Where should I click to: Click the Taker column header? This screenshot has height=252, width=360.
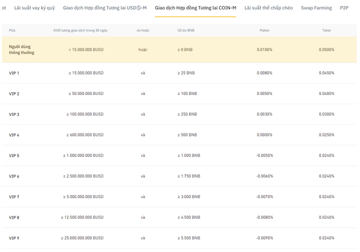327,30
